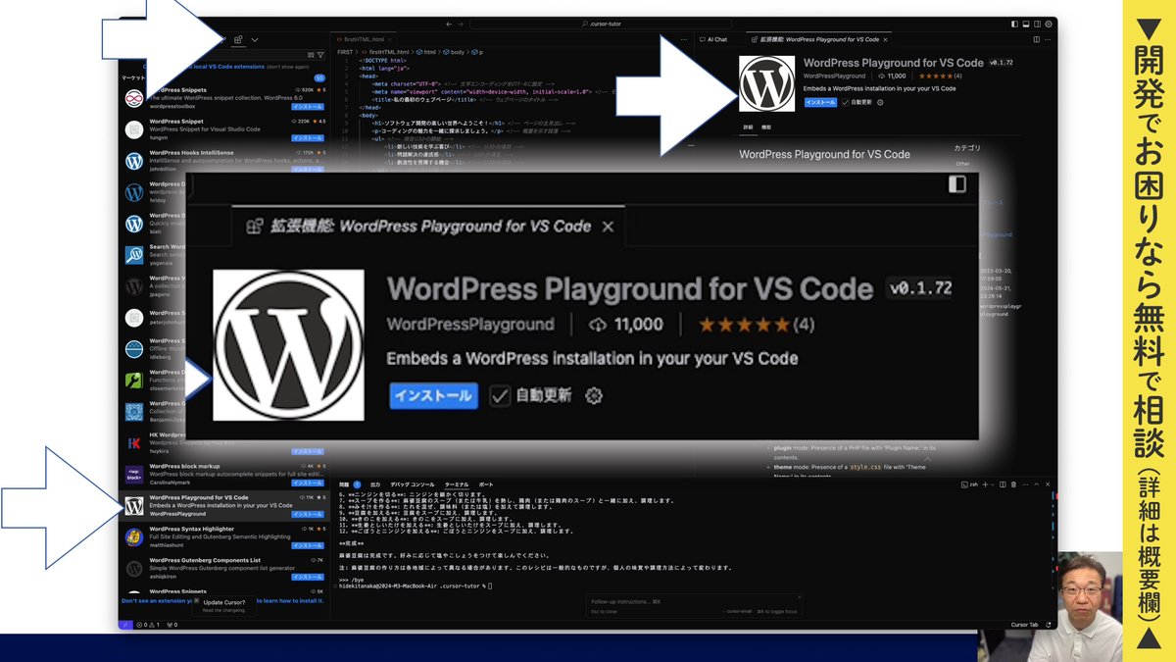The width and height of the screenshot is (1176, 662).
Task: Click the ports indicator in the status bar
Action: tap(172, 624)
